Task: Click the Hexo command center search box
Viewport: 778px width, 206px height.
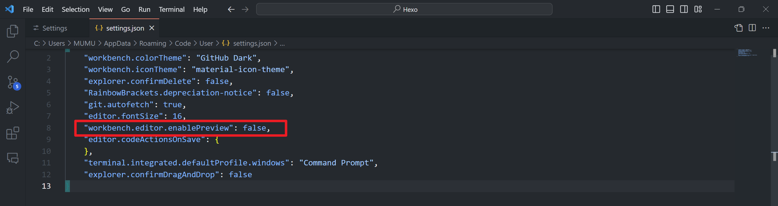Action: pos(404,9)
